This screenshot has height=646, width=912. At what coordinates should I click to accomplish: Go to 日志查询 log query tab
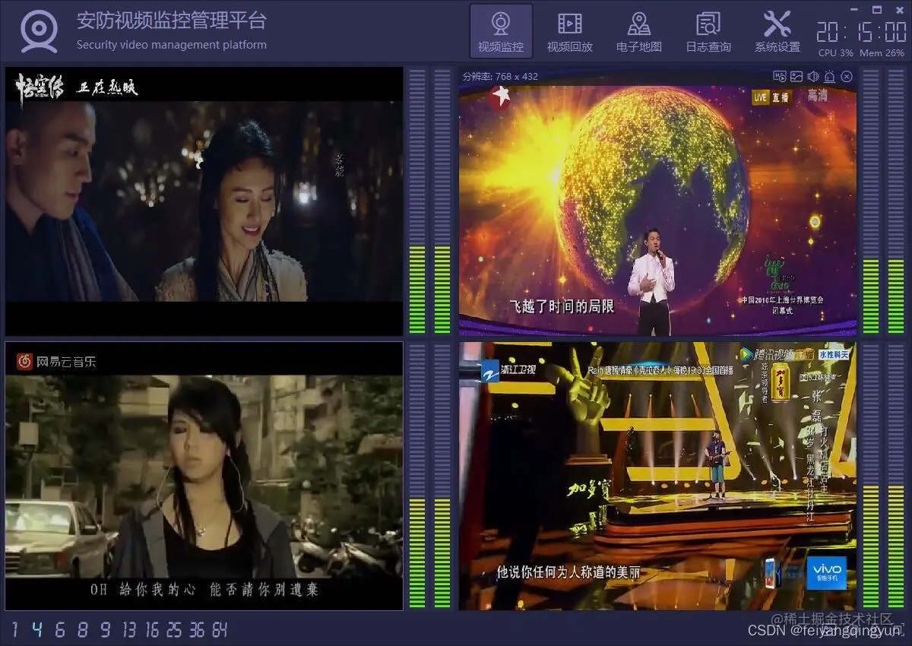(708, 32)
